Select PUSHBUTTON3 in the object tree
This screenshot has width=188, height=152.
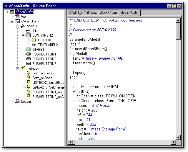(44, 64)
